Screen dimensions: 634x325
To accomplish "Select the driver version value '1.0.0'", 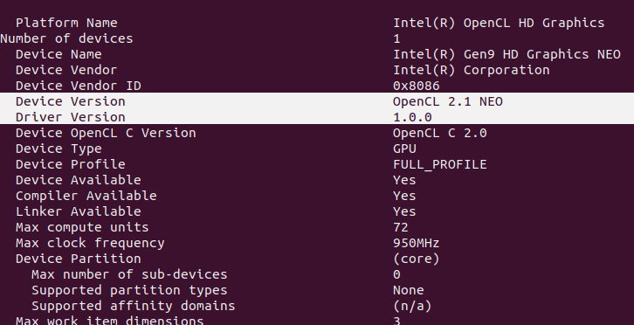I will point(412,117).
